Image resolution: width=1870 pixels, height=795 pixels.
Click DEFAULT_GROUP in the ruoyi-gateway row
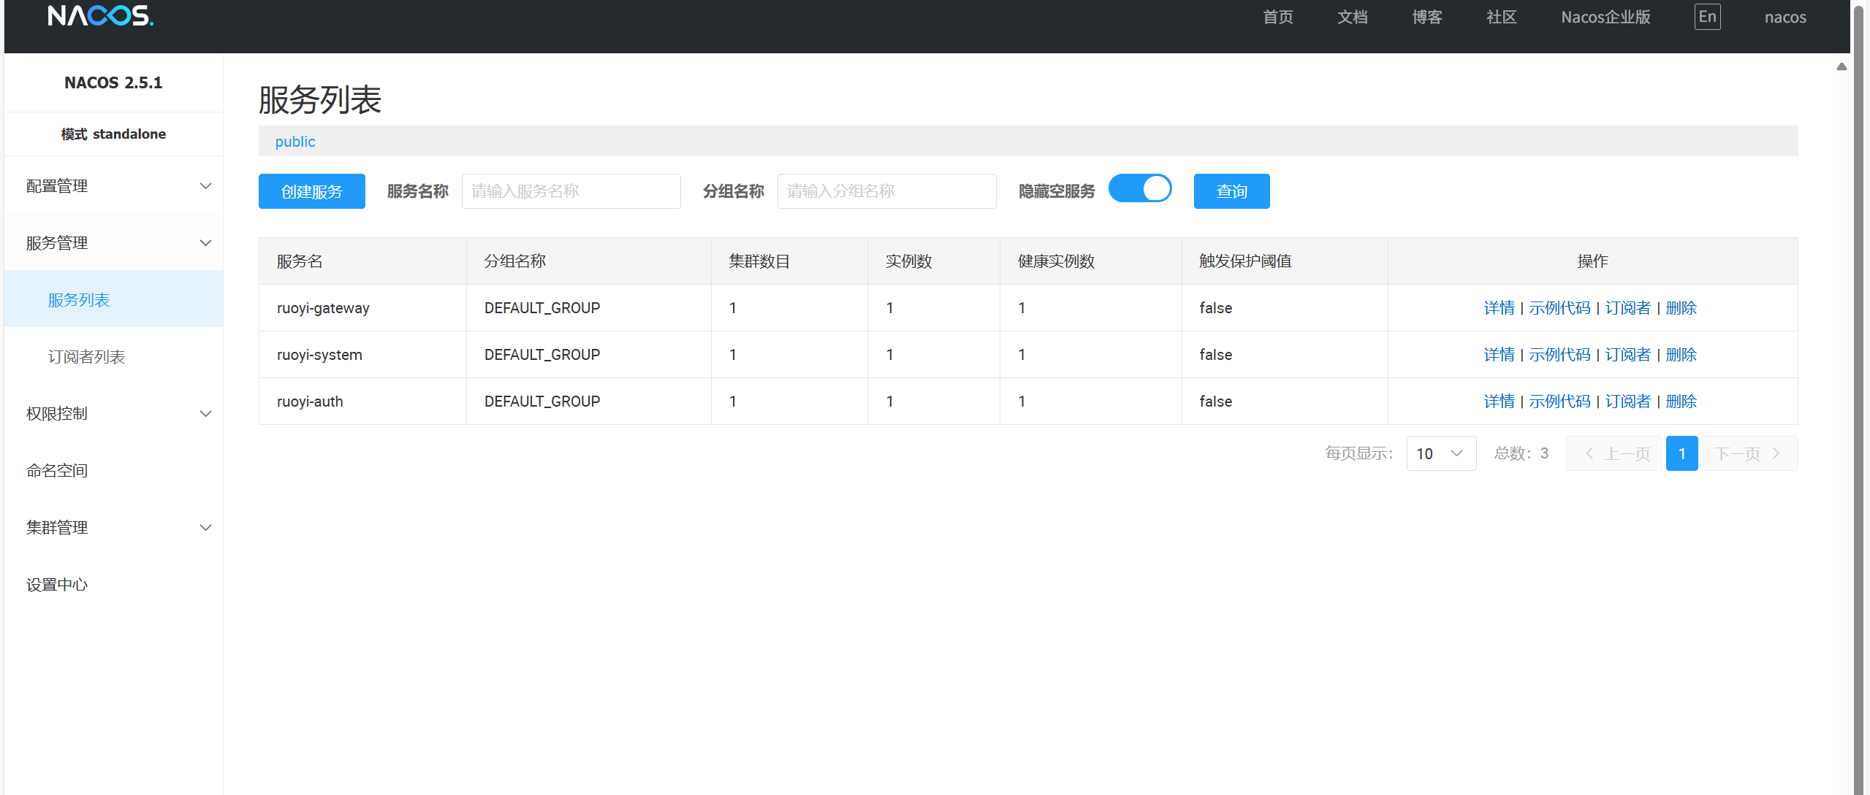(542, 308)
